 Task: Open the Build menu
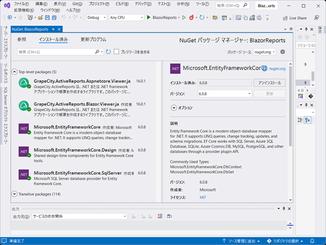(122, 4)
